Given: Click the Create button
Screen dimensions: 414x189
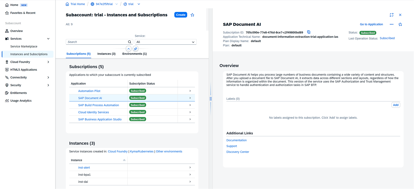Looking at the screenshot, I should pos(181,15).
